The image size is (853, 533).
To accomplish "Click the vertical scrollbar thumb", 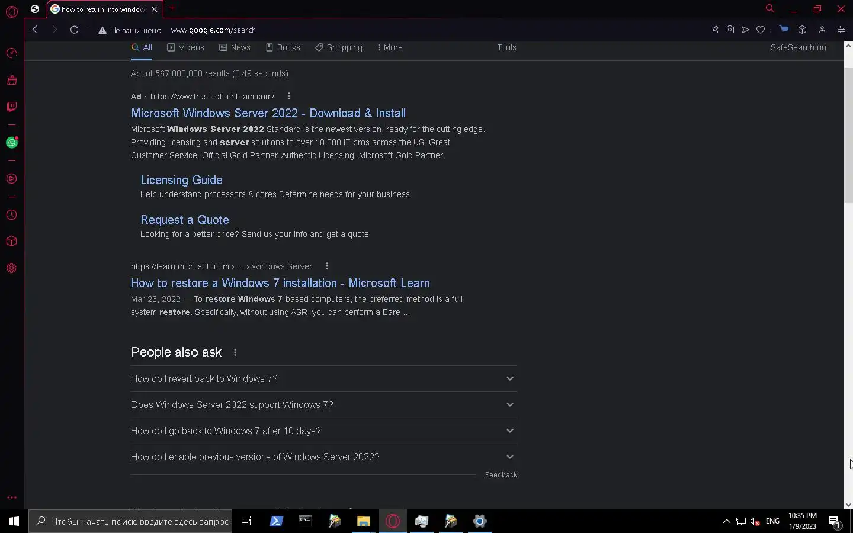I will (848, 135).
